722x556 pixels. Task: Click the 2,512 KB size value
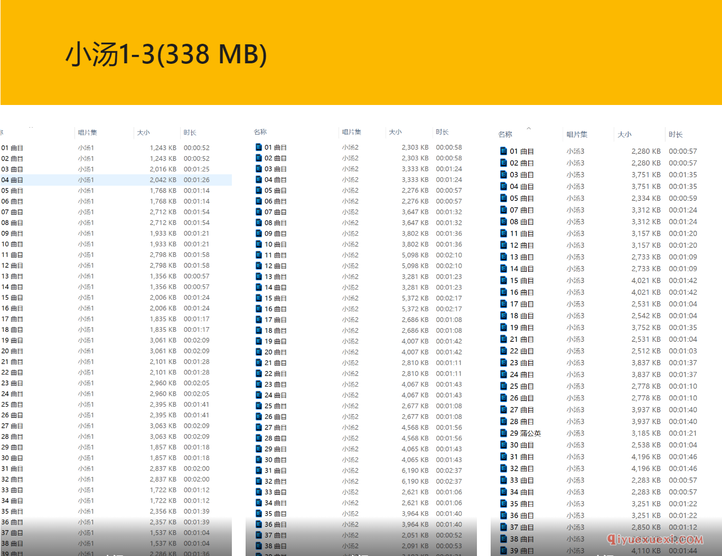tap(646, 351)
